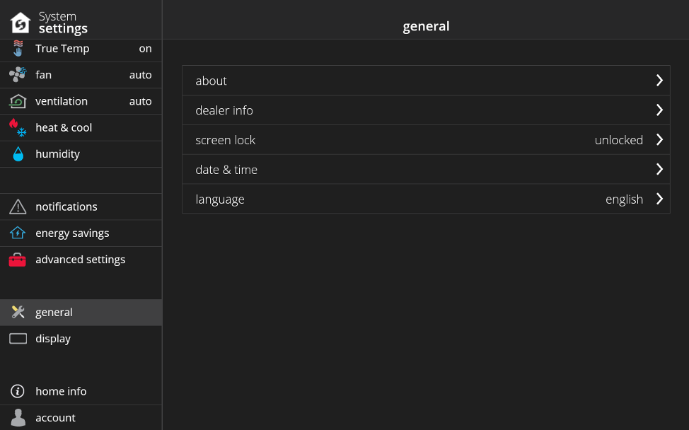689x430 pixels.
Task: Click the red advanced settings toolbox icon
Action: click(x=18, y=260)
